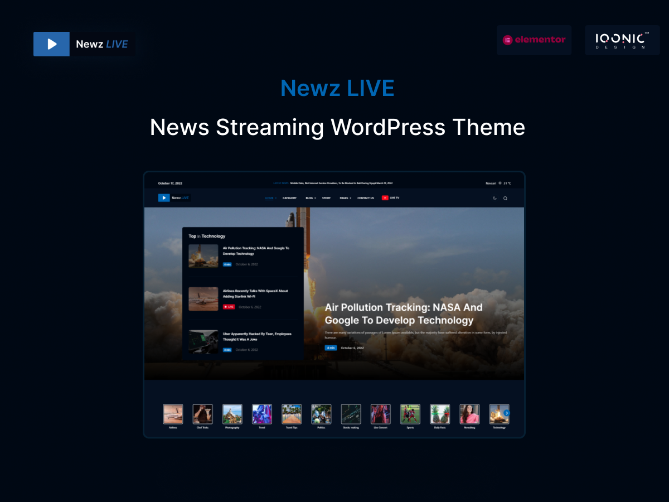669x502 pixels.
Task: Toggle dark mode with the moon icon
Action: click(x=495, y=198)
